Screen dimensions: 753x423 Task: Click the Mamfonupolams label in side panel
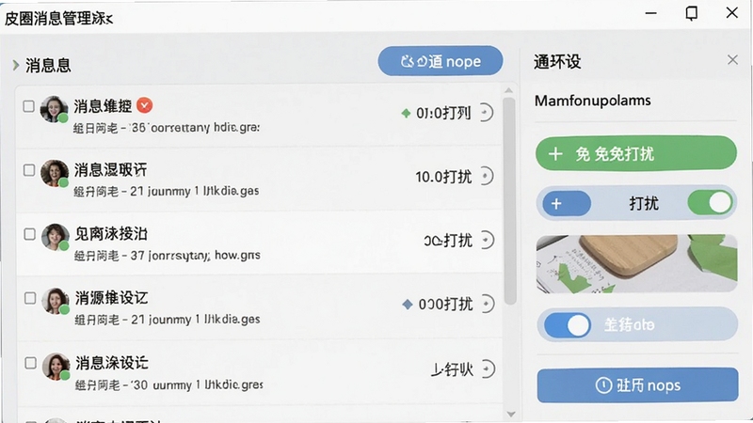593,101
